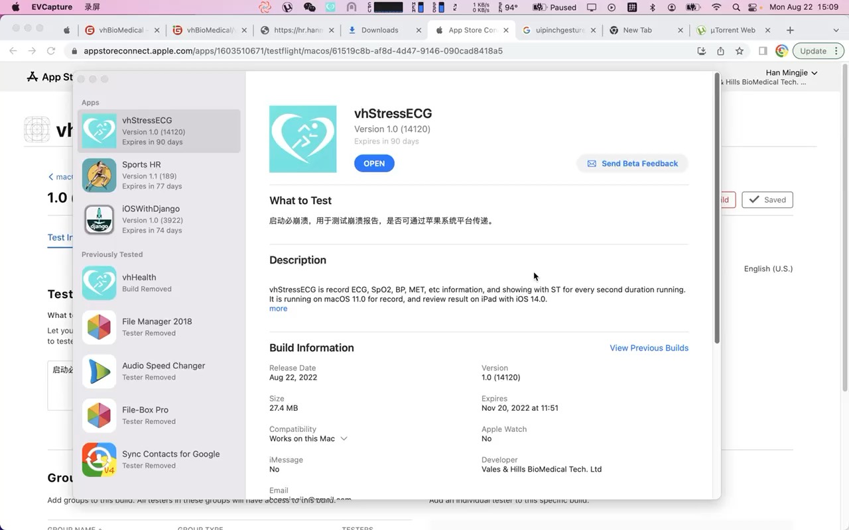Viewport: 849px width, 530px height.
Task: Close the Downloads tab
Action: tap(419, 30)
